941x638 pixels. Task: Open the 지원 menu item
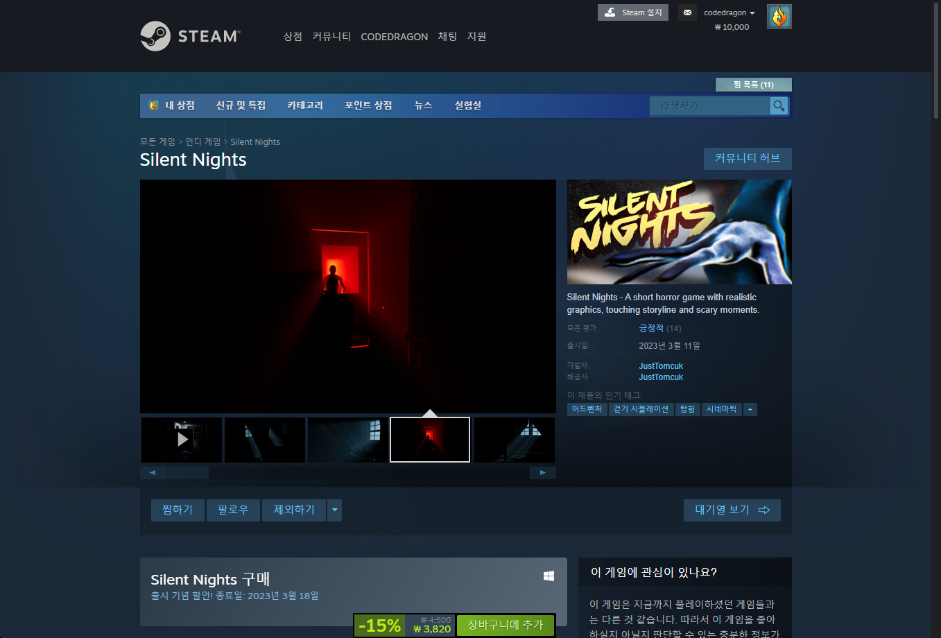(x=476, y=36)
